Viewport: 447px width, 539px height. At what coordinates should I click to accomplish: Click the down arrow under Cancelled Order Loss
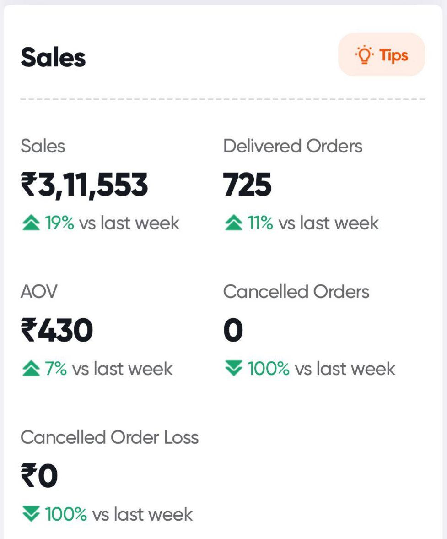point(31,514)
